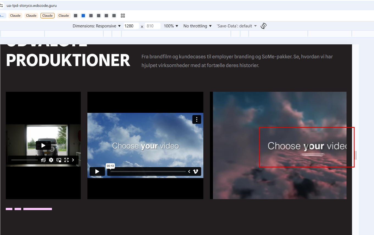
Task: Open the 'Save-Data': default dropdown
Action: (237, 26)
